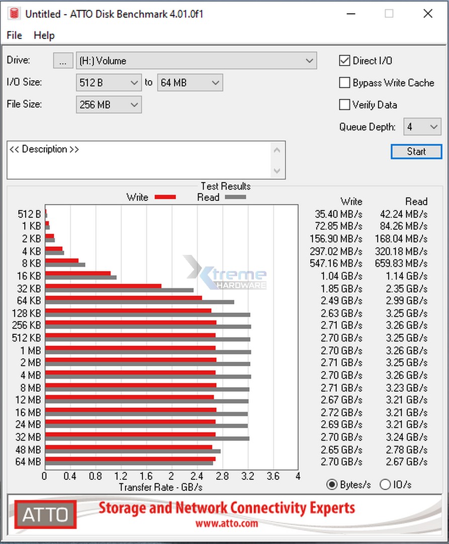
Task: Maximize the benchmark window
Action: coord(389,14)
